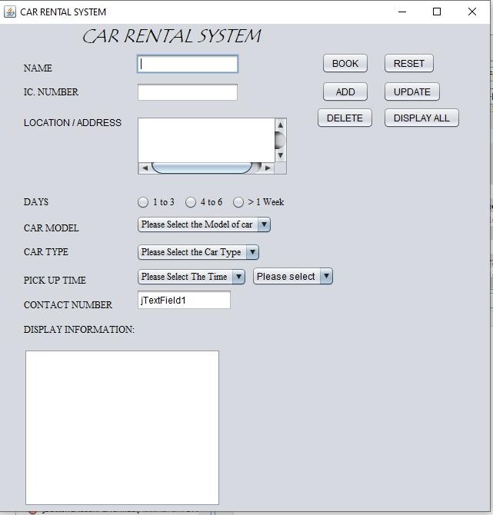Click the 'PICK UP TIME' label
This screenshot has height=515, width=493.
(x=55, y=280)
